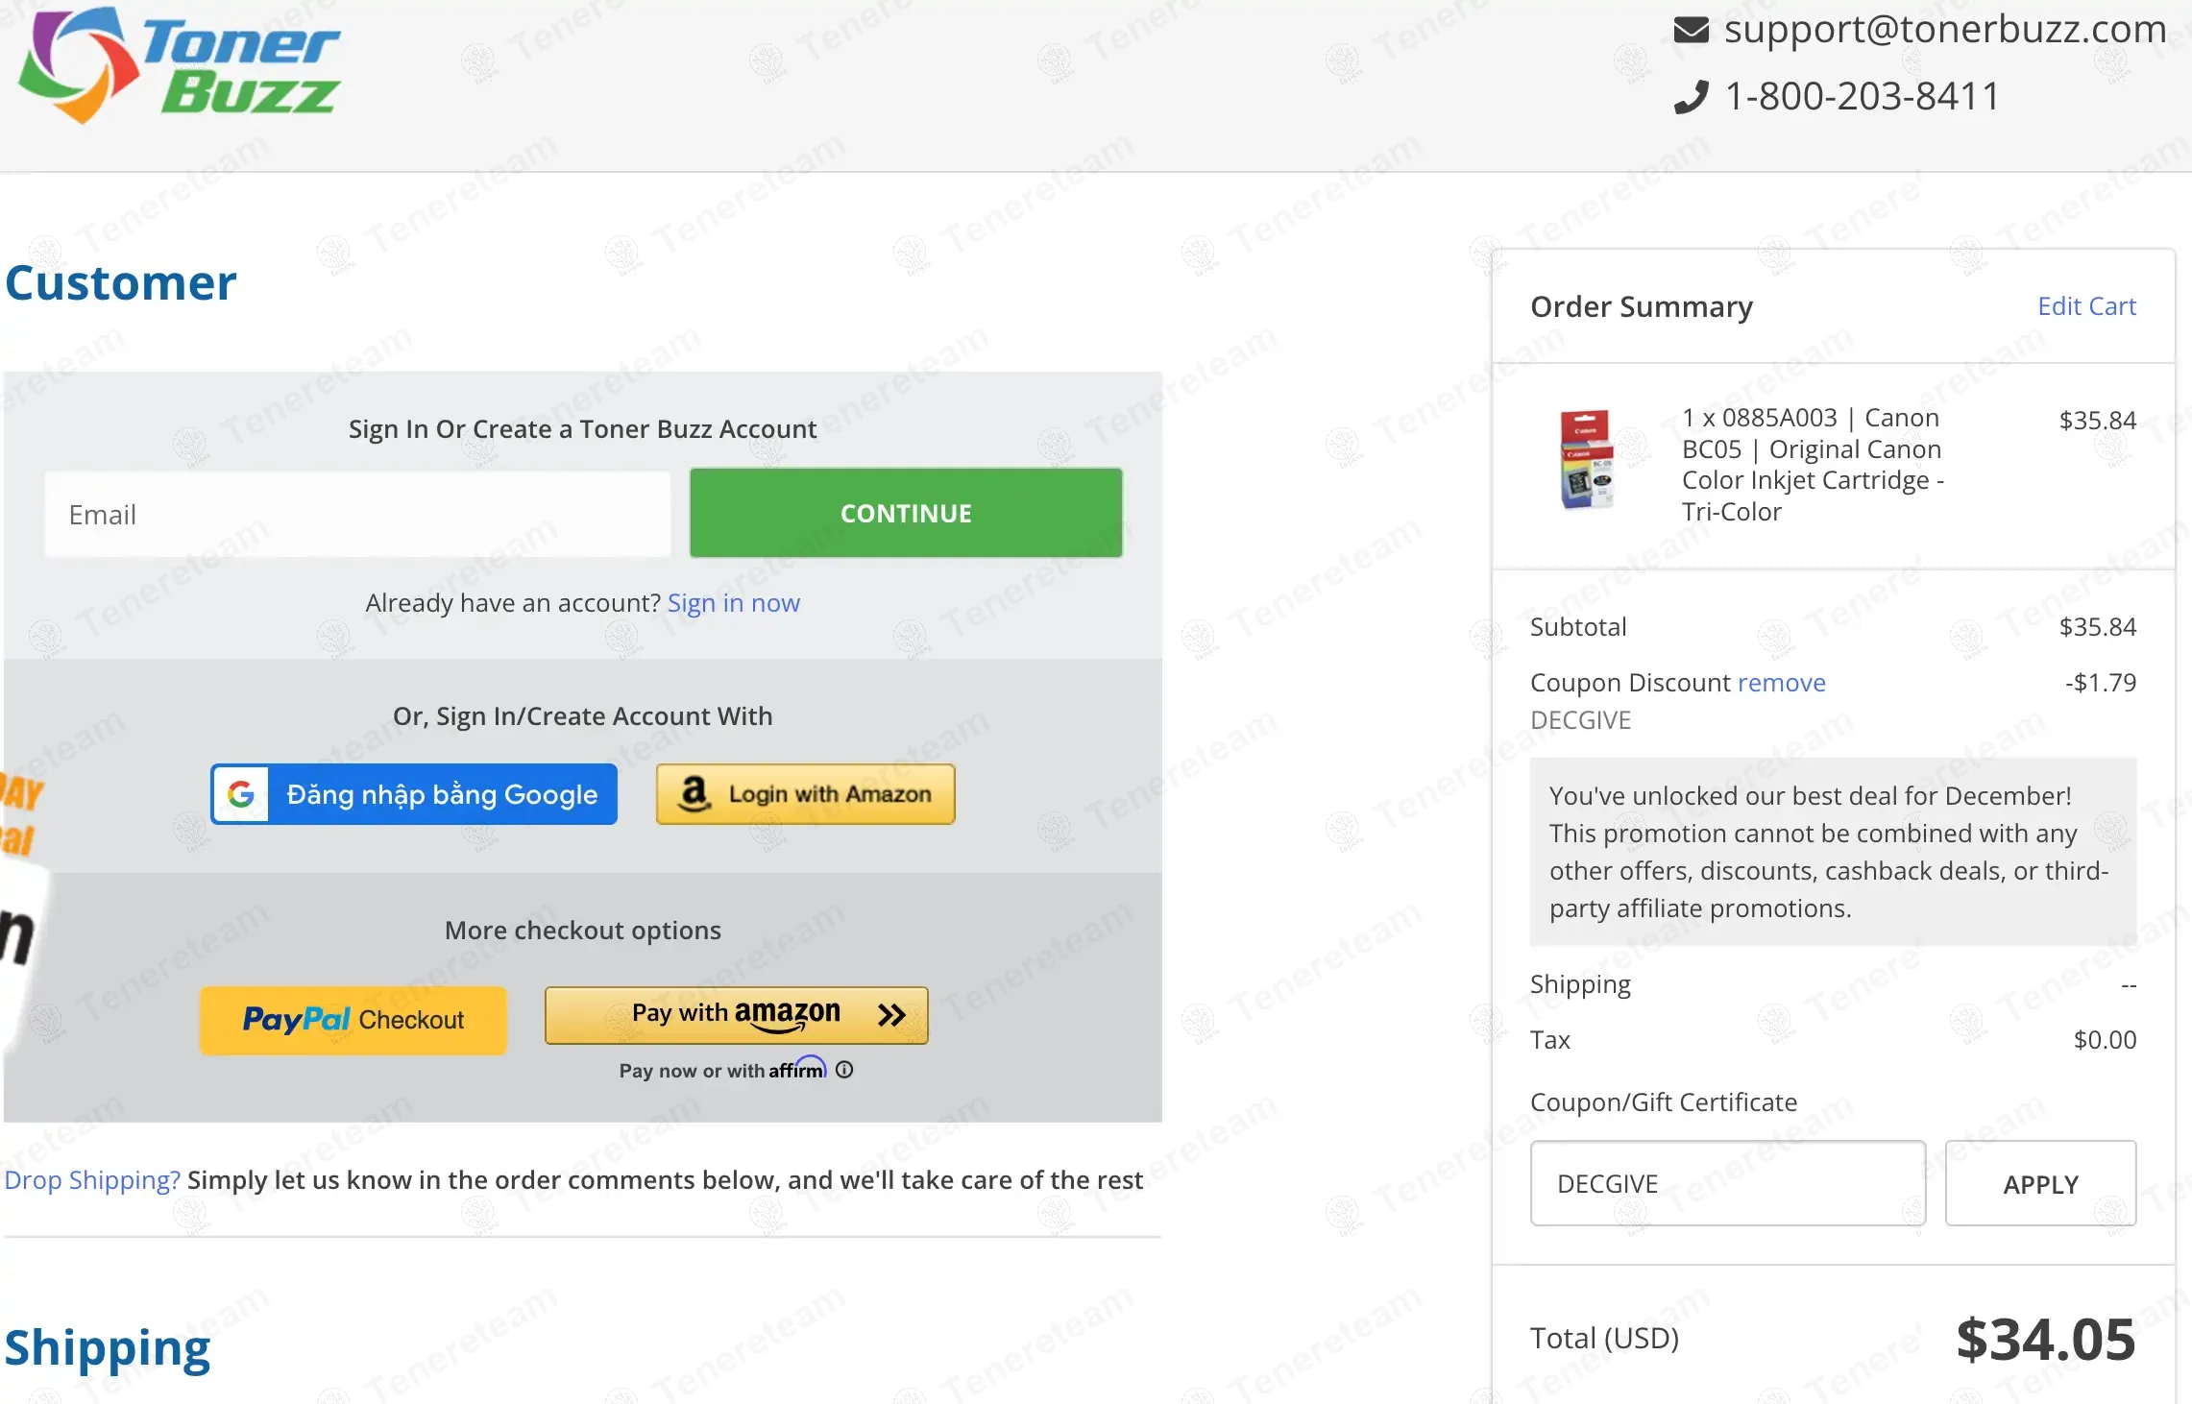Click the envelope icon beside support email
Viewport: 2192px width, 1404px height.
click(x=1691, y=30)
